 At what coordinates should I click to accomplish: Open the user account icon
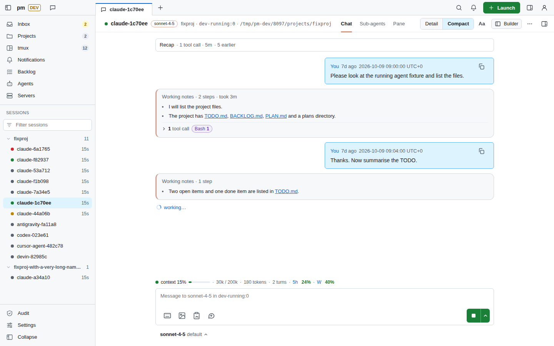point(544,8)
